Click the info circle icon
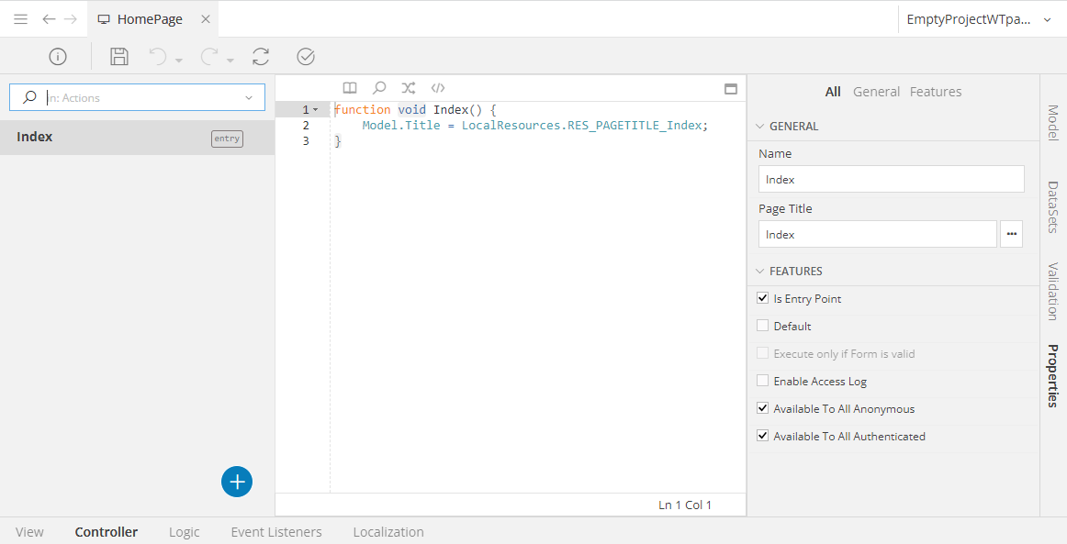This screenshot has width=1067, height=544. [58, 57]
